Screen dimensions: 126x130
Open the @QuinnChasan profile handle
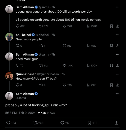coord(48,74)
